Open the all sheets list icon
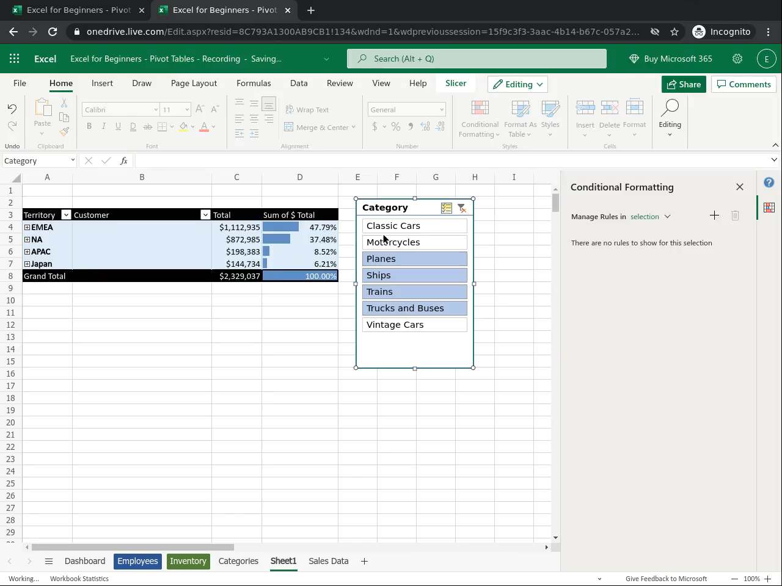This screenshot has width=782, height=586. click(49, 562)
